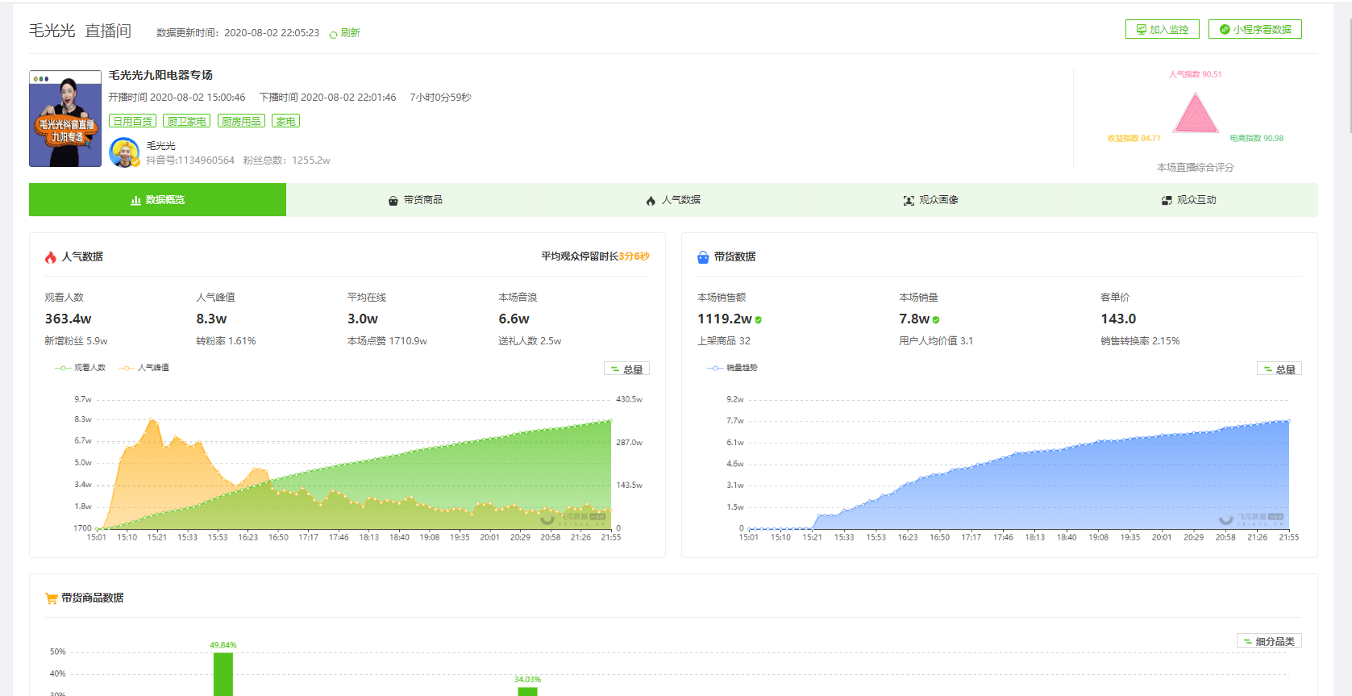Click the refresh icon next to 刷新

point(333,34)
